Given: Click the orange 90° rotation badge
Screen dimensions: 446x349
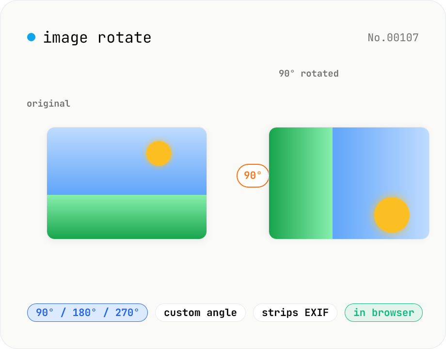Looking at the screenshot, I should point(253,175).
